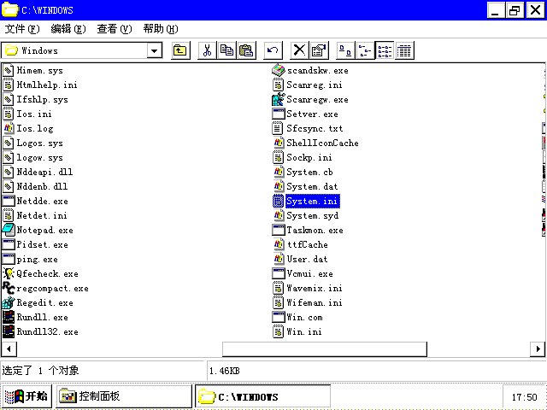The image size is (547, 410).
Task: Copy the selected file via toolbar
Action: 226,50
